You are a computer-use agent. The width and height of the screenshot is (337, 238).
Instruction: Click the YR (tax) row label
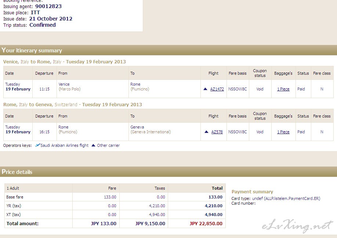[x=14, y=206]
